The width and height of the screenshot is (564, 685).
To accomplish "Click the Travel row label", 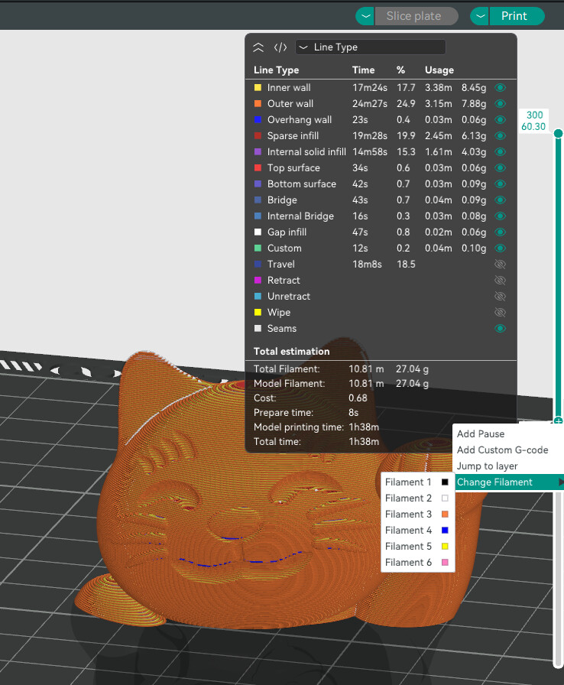I will coord(281,265).
